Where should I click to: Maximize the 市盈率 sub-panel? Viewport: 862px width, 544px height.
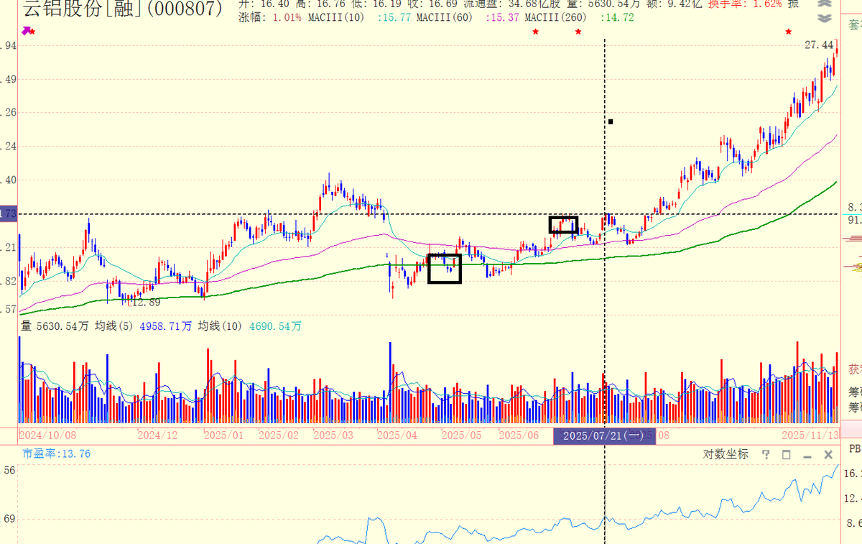tap(787, 455)
